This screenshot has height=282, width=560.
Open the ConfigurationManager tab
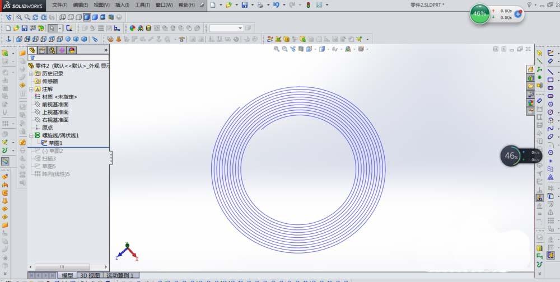pyautogui.click(x=52, y=50)
